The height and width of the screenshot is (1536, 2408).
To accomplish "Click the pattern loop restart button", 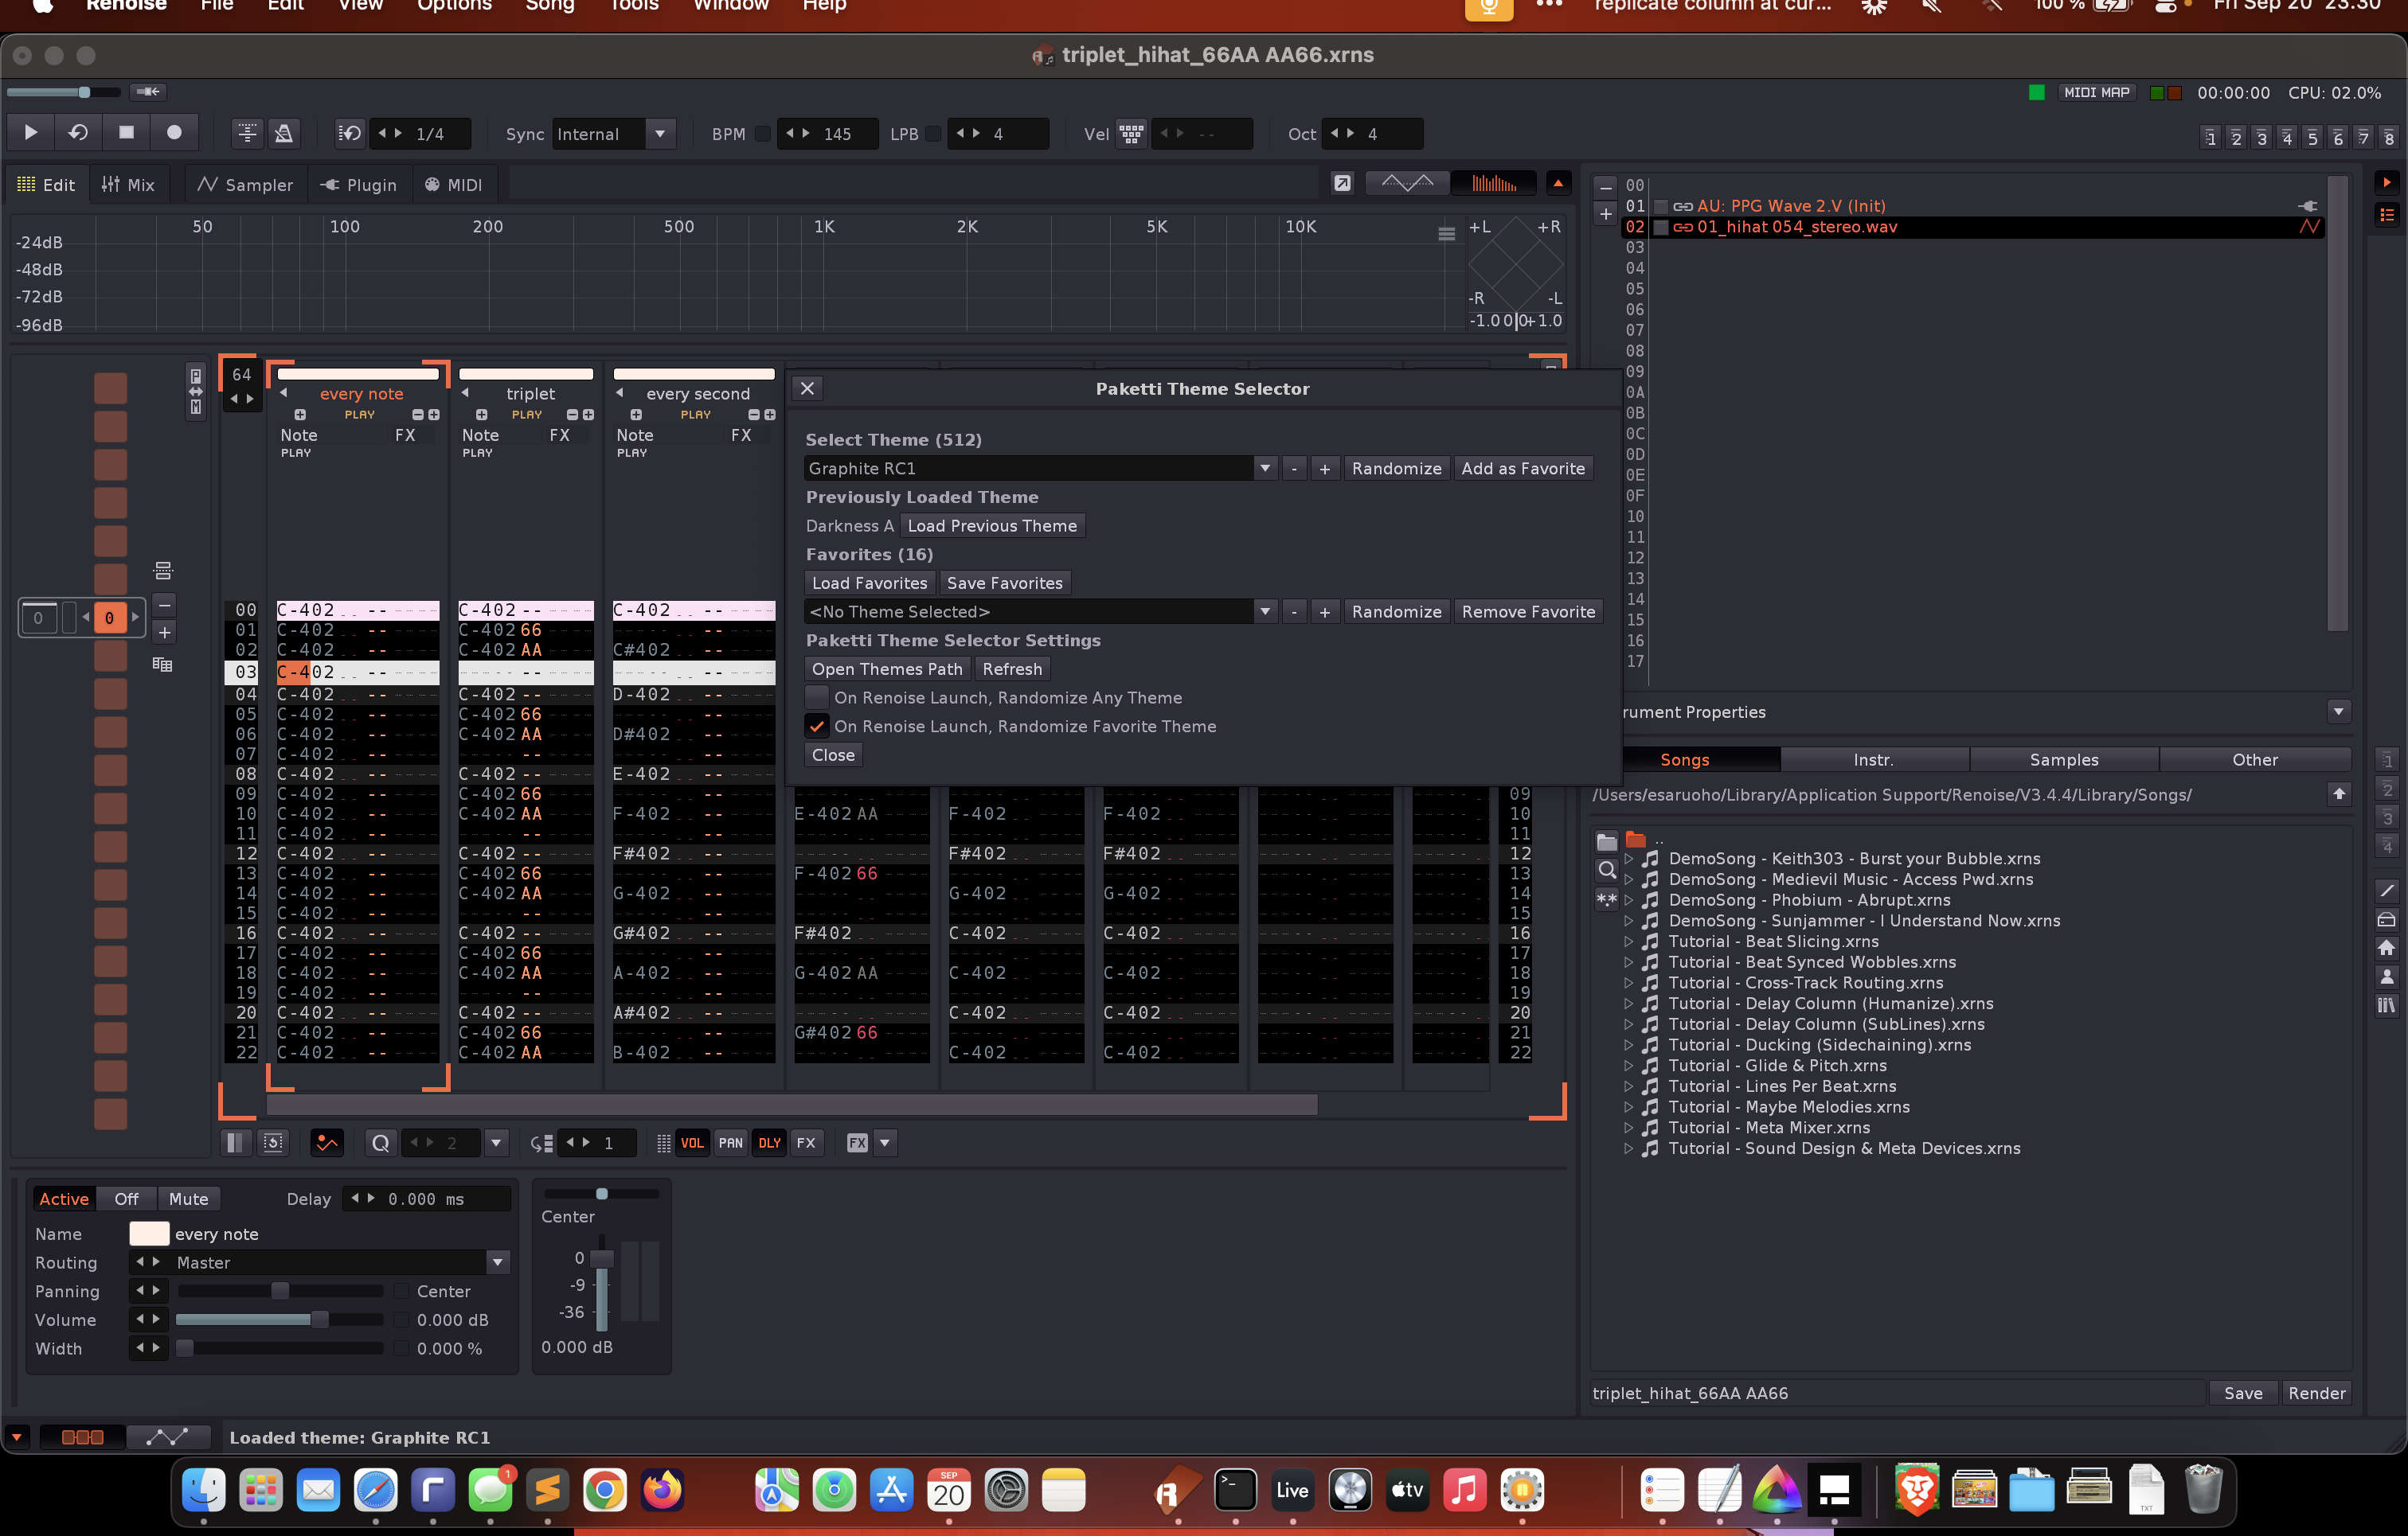I will [78, 133].
